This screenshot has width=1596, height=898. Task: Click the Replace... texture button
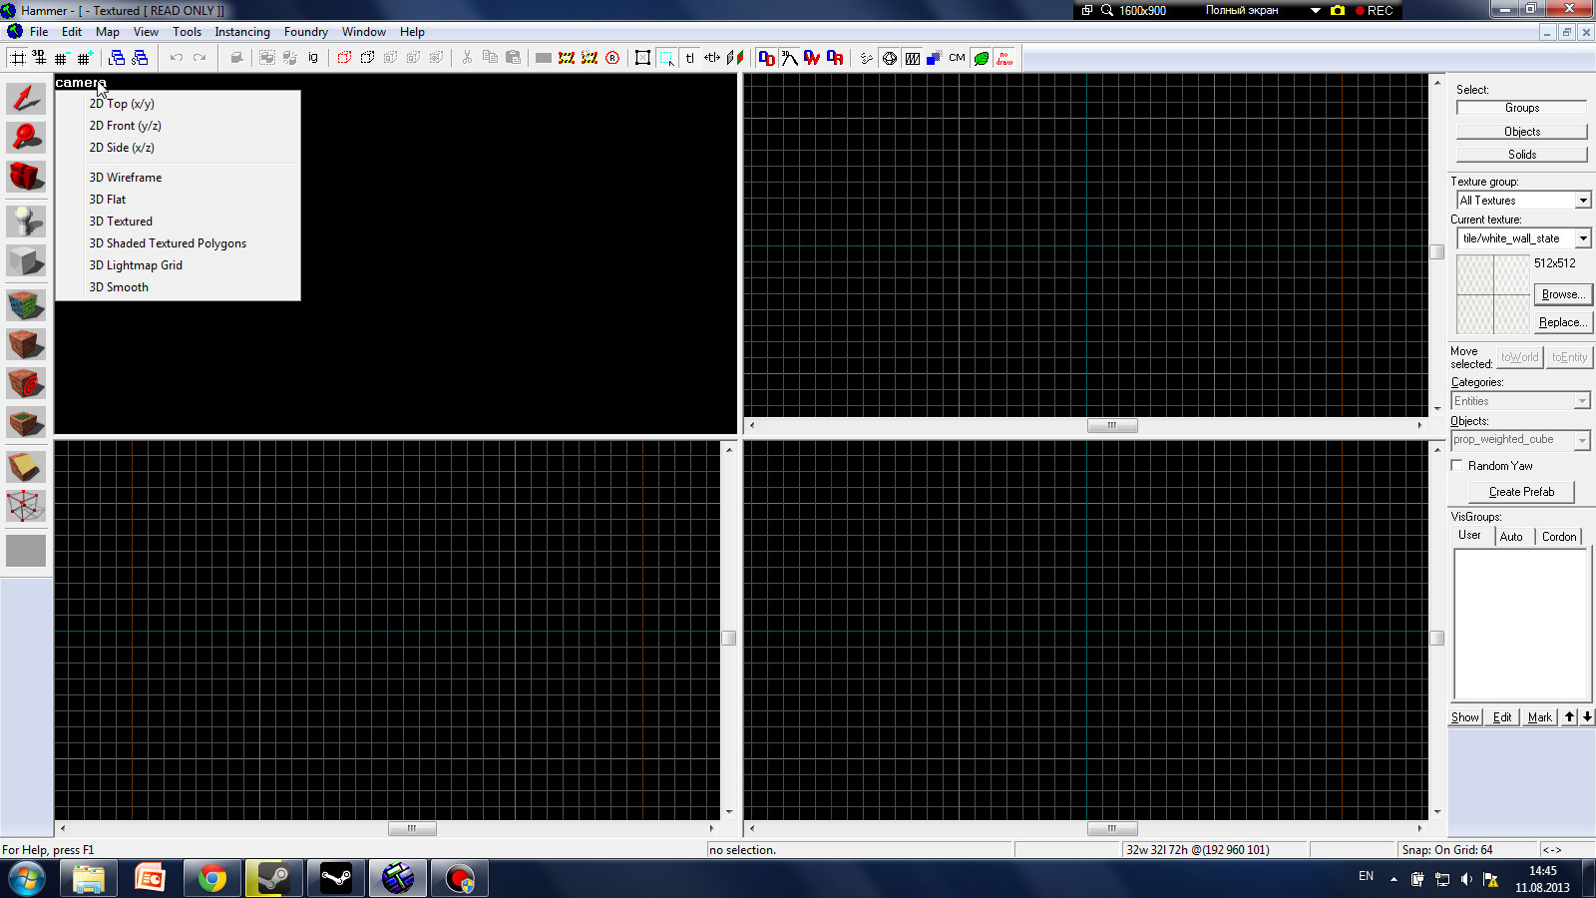point(1563,322)
